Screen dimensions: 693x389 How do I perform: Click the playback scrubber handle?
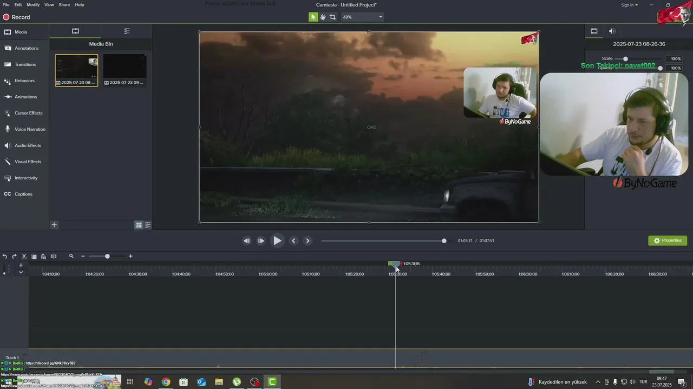[444, 241]
